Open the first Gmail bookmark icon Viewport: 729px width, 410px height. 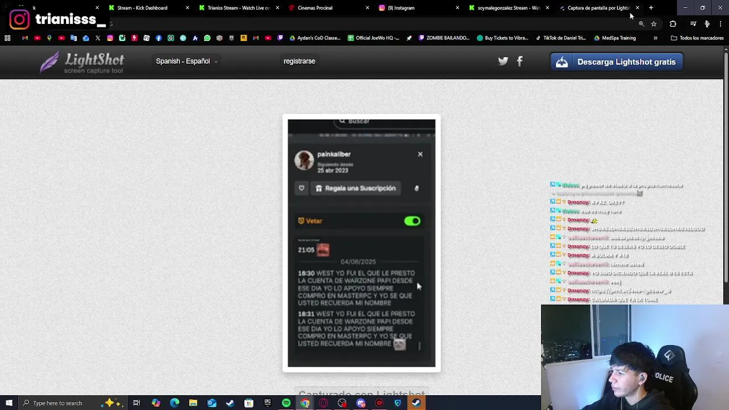(x=25, y=38)
